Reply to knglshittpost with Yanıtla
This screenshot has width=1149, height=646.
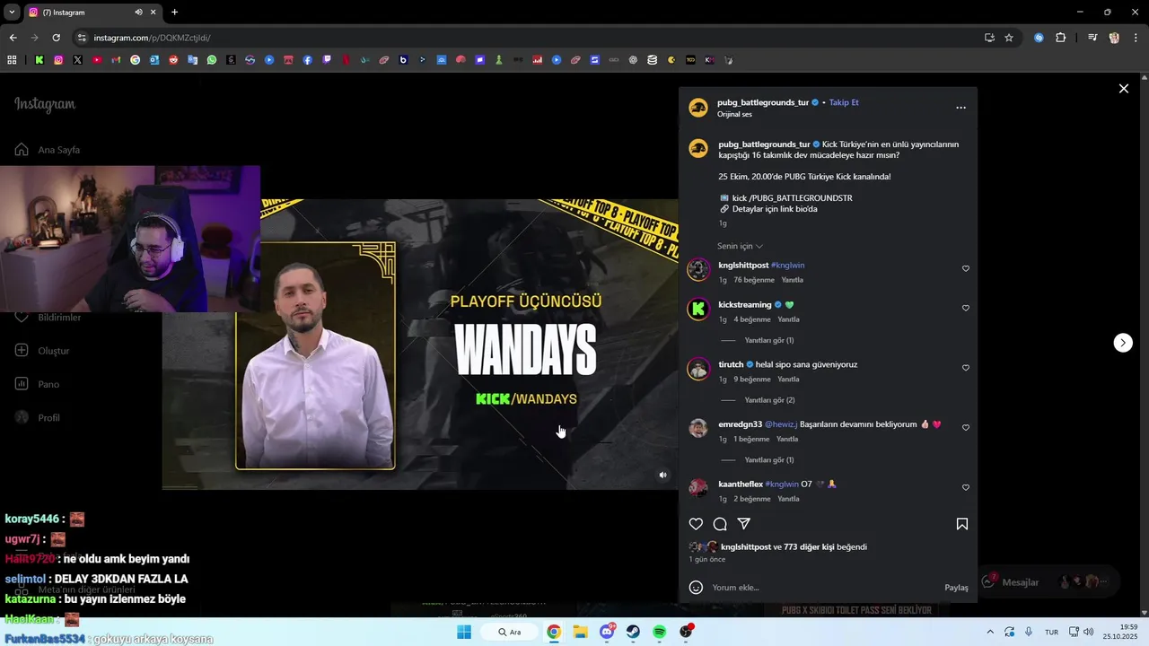pos(792,280)
